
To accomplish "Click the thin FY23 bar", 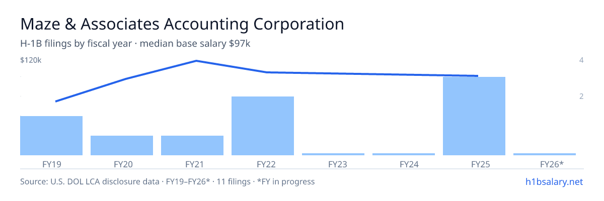I will 333,154.
